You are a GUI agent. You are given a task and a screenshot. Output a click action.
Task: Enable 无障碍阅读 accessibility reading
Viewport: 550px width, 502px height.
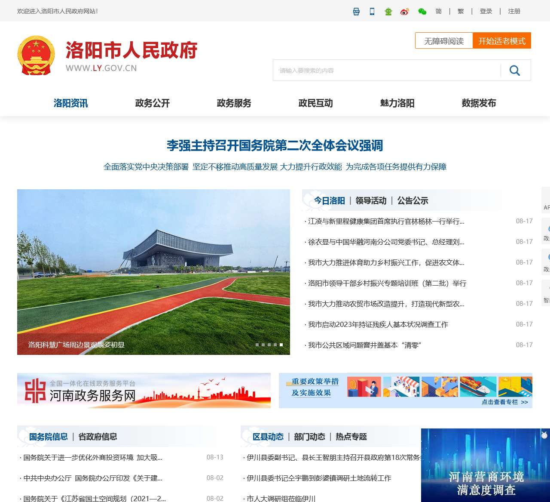444,41
